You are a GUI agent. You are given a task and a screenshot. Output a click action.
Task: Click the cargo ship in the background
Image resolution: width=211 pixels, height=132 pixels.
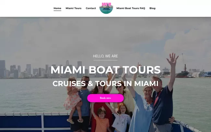182,72
